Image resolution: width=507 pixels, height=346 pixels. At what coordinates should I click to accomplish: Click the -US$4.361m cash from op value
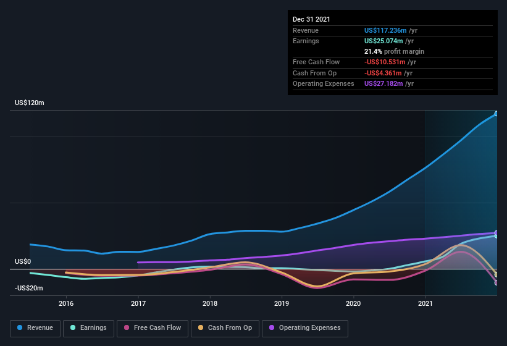coord(383,73)
